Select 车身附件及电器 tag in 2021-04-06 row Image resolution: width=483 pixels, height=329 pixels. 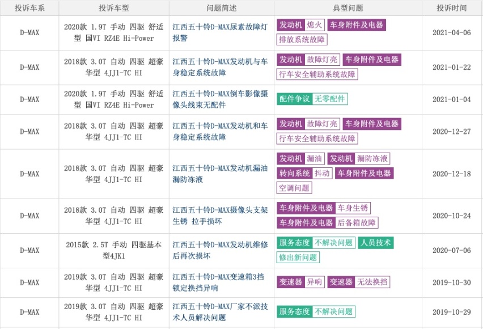point(357,25)
